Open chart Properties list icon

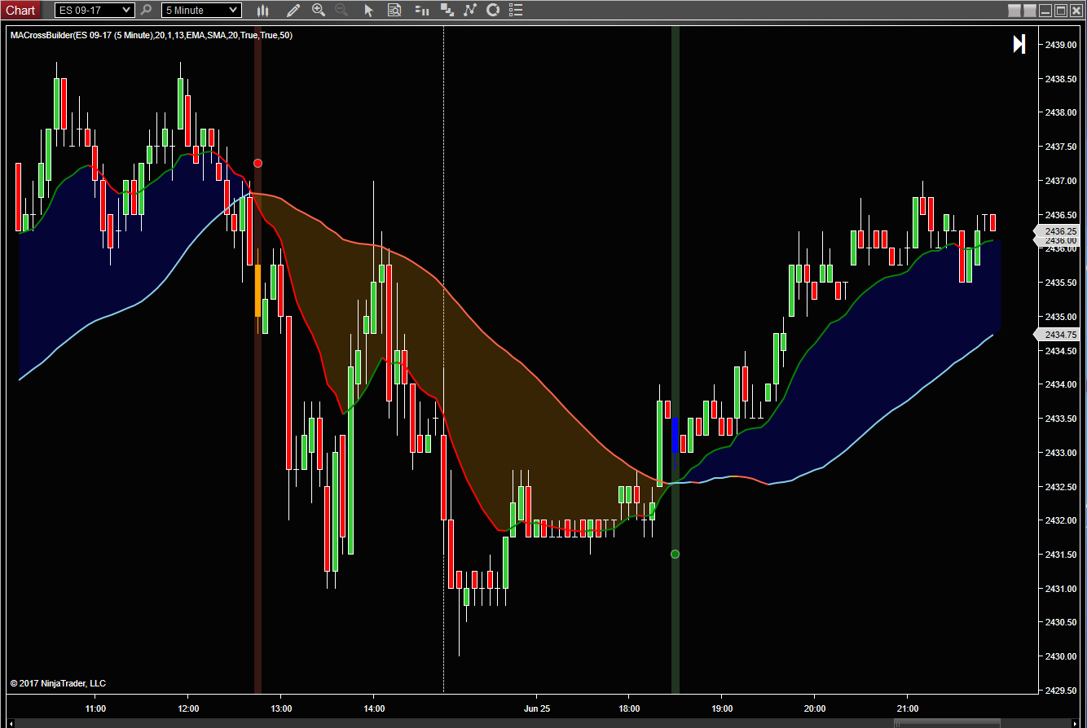coord(517,11)
